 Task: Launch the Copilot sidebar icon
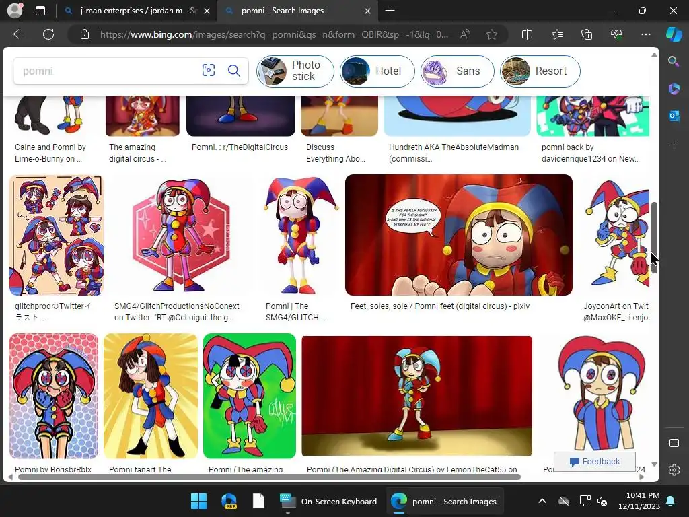point(674,34)
